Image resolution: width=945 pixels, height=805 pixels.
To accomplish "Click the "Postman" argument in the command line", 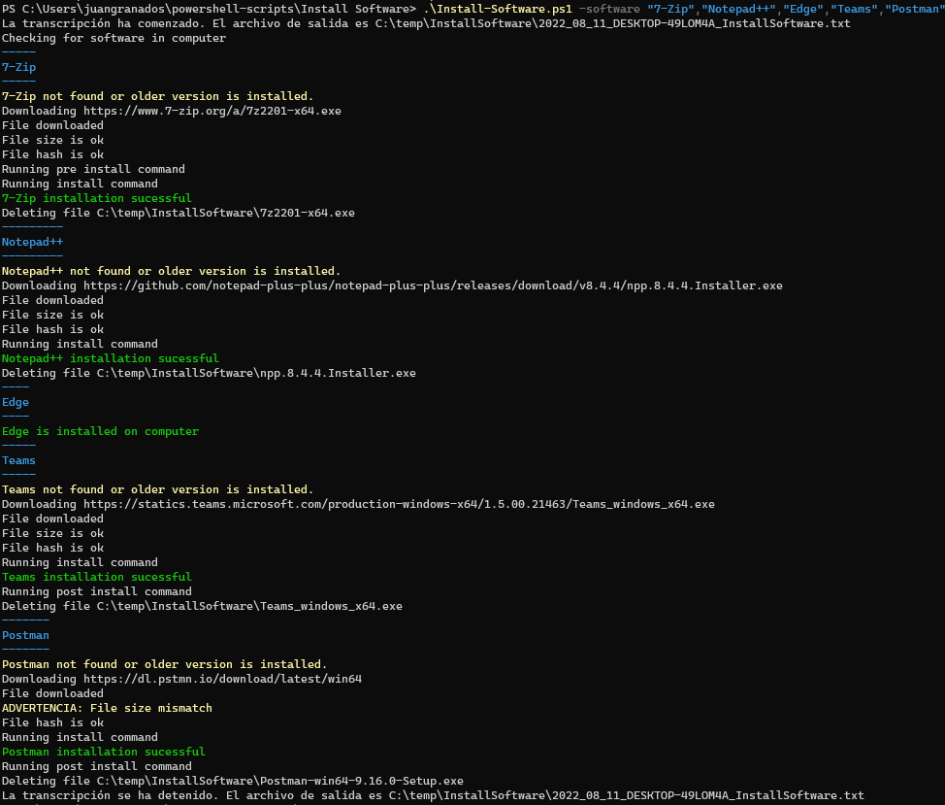I will 914,9.
